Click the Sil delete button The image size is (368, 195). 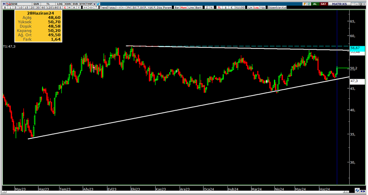134,7
